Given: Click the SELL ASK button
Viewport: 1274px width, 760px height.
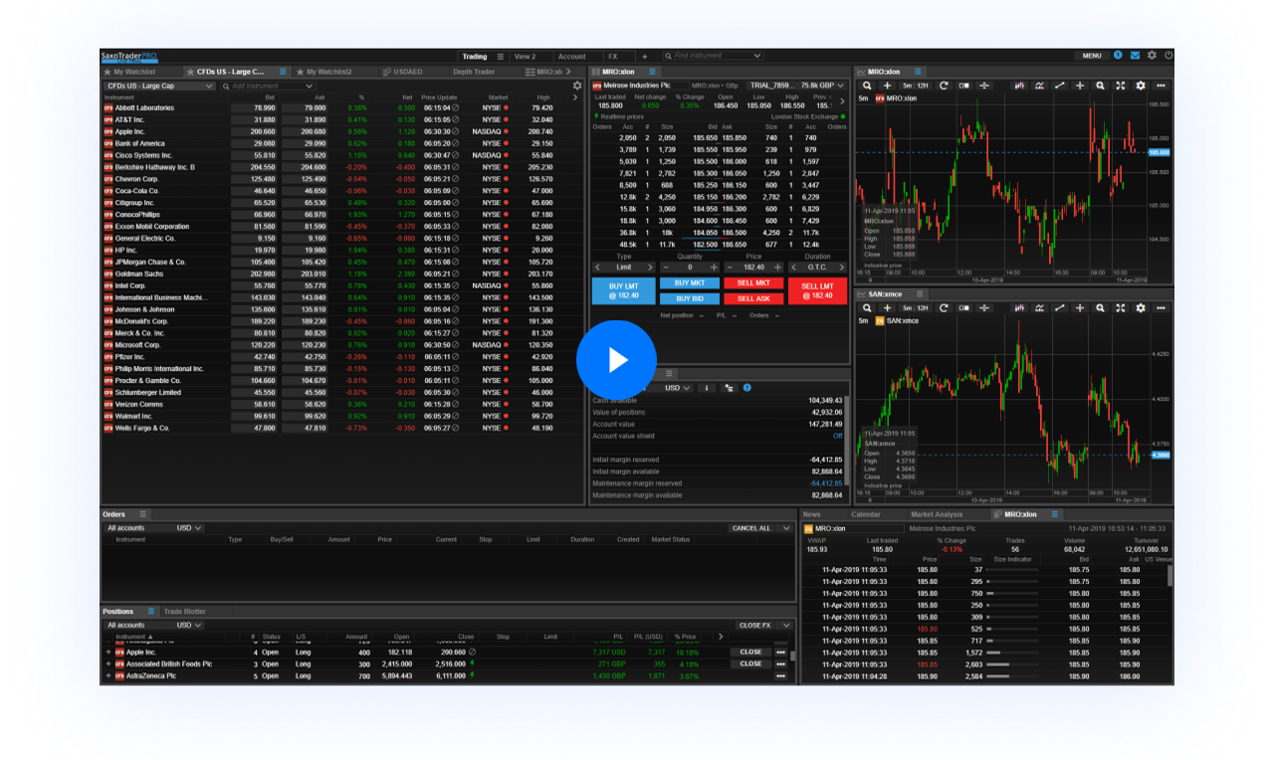Looking at the screenshot, I should [753, 298].
